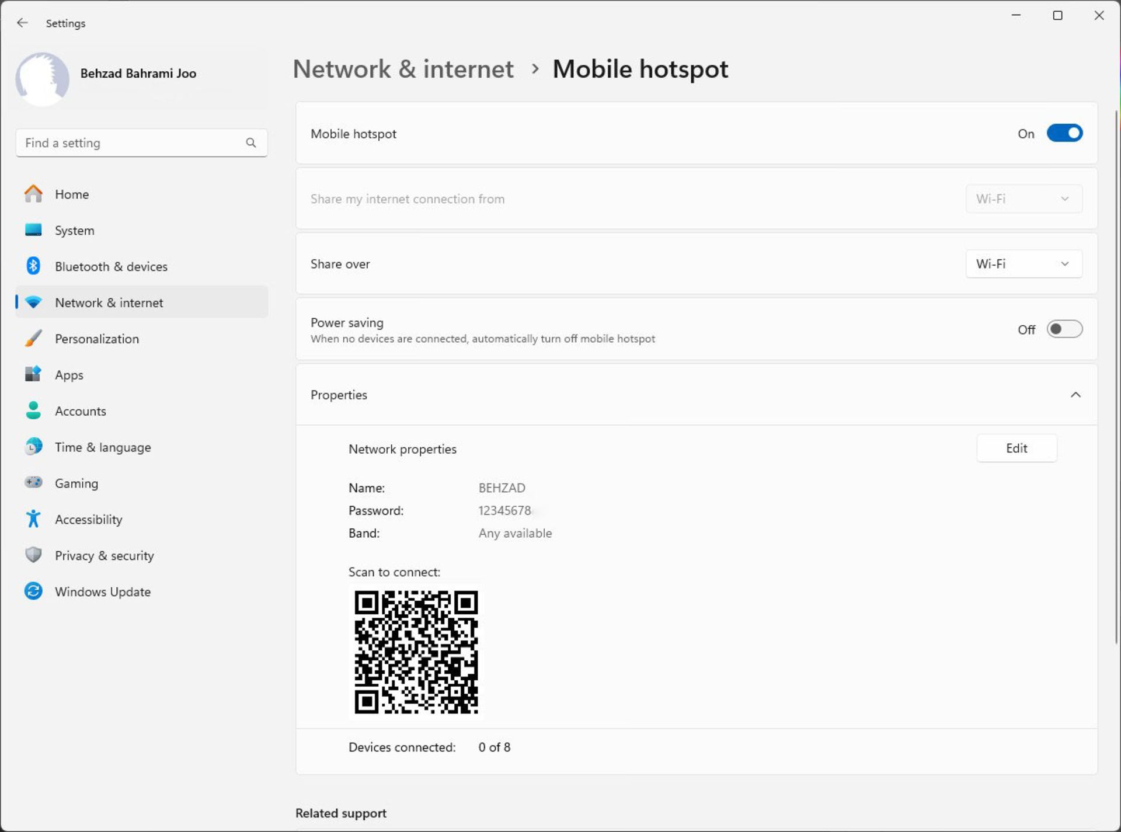Viewport: 1121px width, 832px height.
Task: Go to System settings
Action: pos(142,230)
